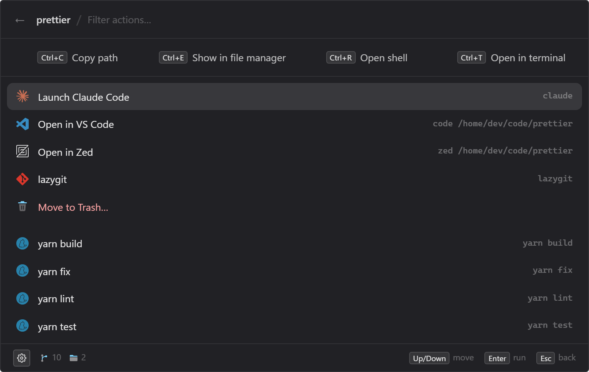This screenshot has width=589, height=372.
Task: Run the yarn test script
Action: pos(294,326)
